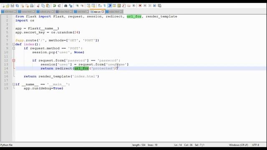The image size is (267, 150).
Task: Click the Python file status bar label
Action: (7, 145)
